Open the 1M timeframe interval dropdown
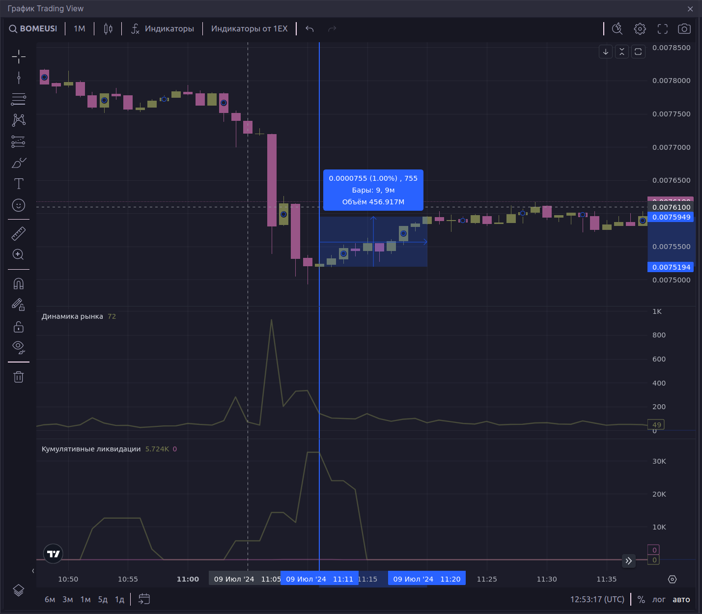 79,29
